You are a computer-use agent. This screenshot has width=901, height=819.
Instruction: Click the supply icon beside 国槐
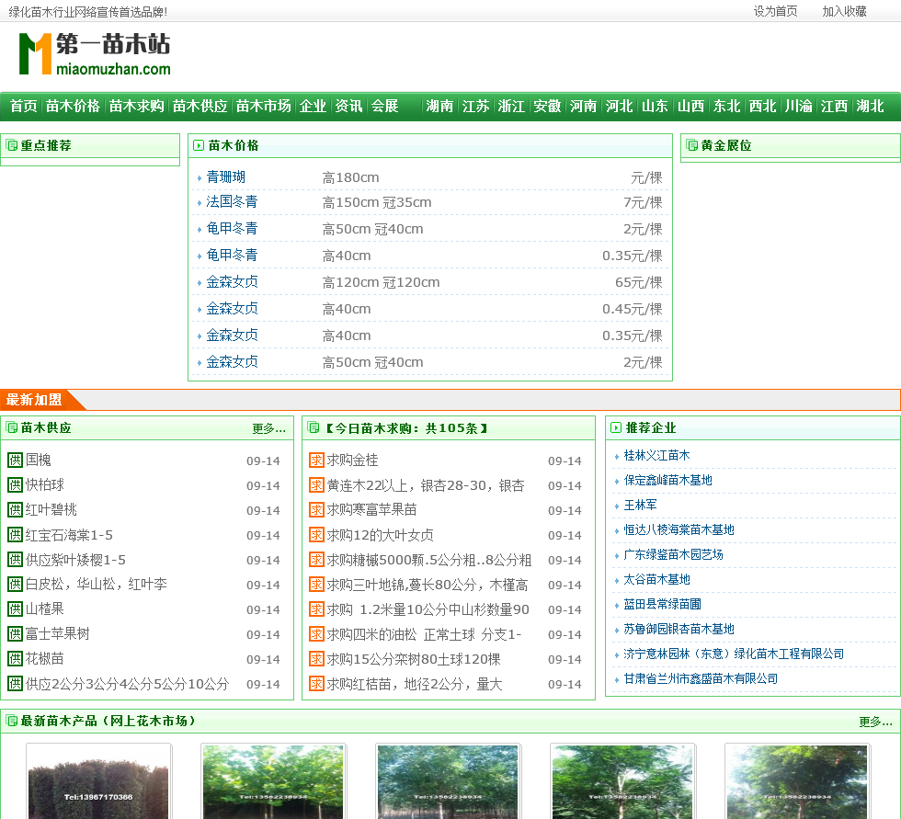15,461
